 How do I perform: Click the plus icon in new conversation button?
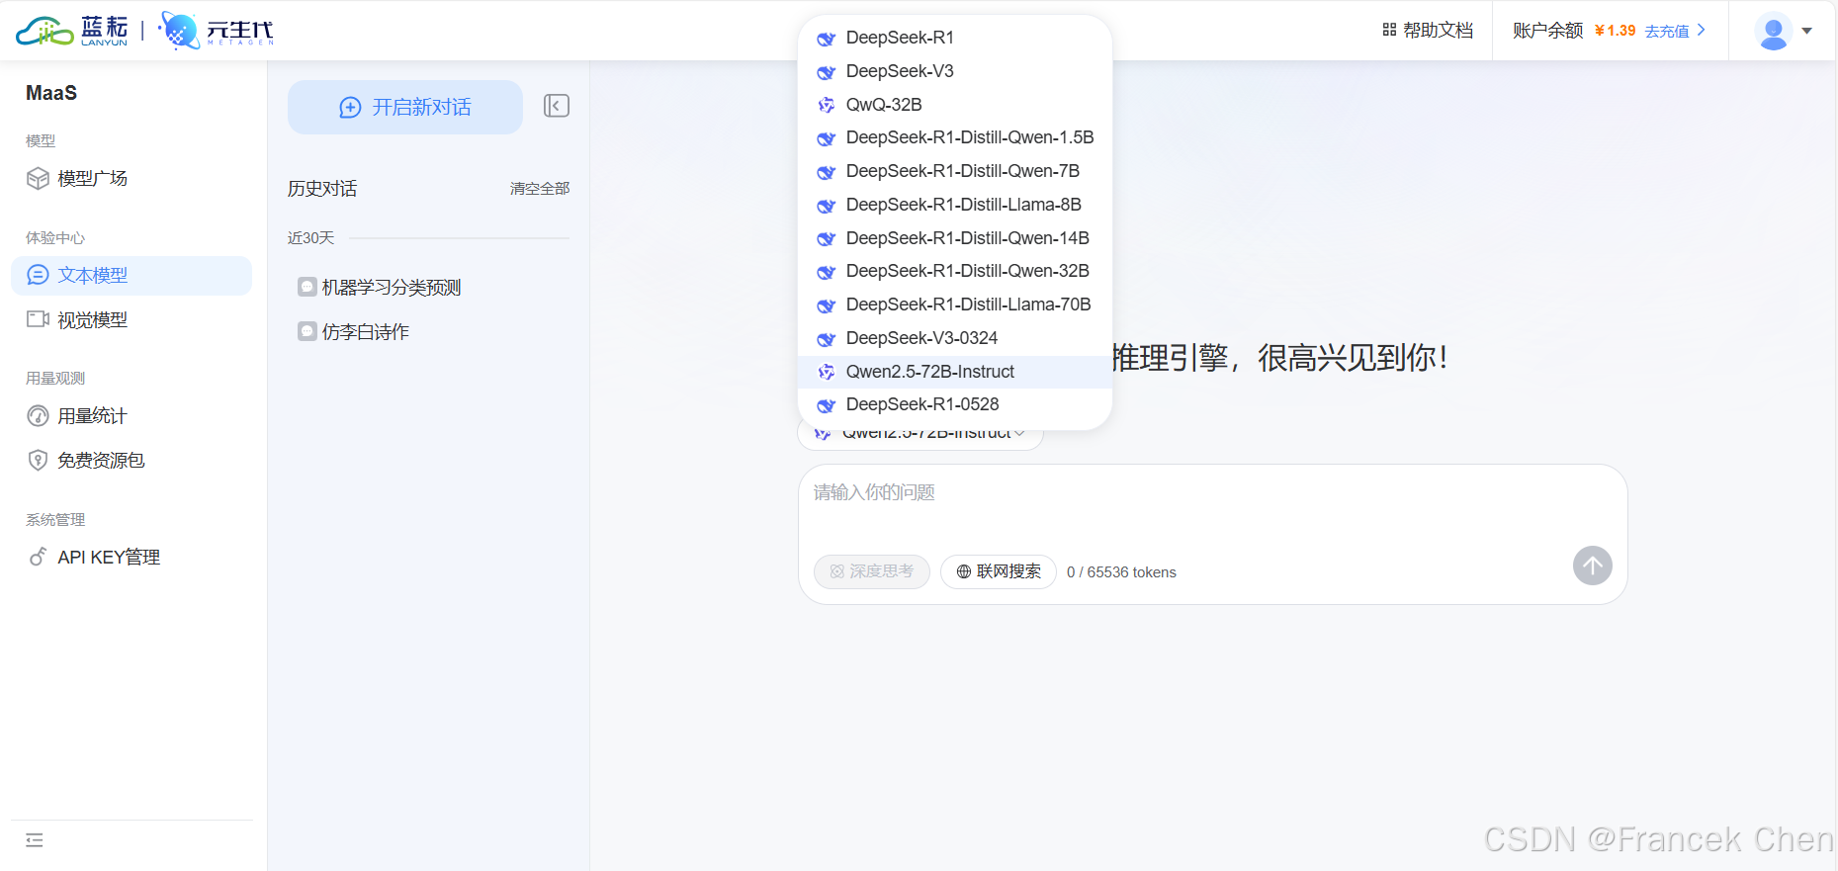point(350,108)
